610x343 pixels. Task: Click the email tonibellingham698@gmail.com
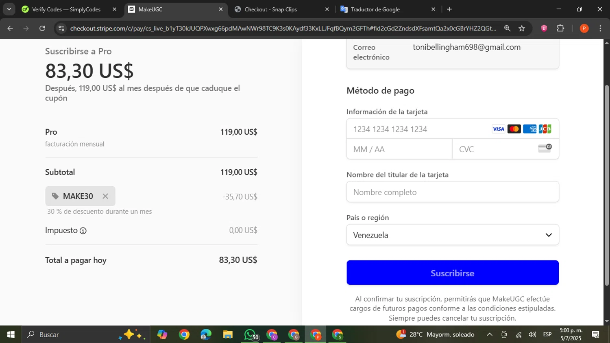(x=466, y=47)
